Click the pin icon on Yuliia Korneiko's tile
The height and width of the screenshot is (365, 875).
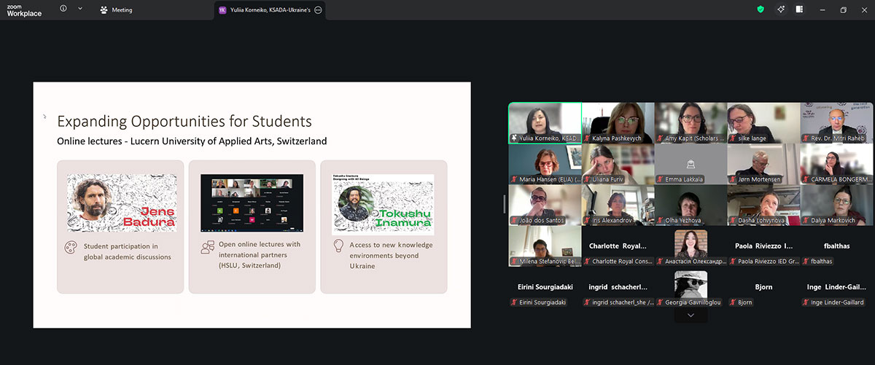[513, 138]
